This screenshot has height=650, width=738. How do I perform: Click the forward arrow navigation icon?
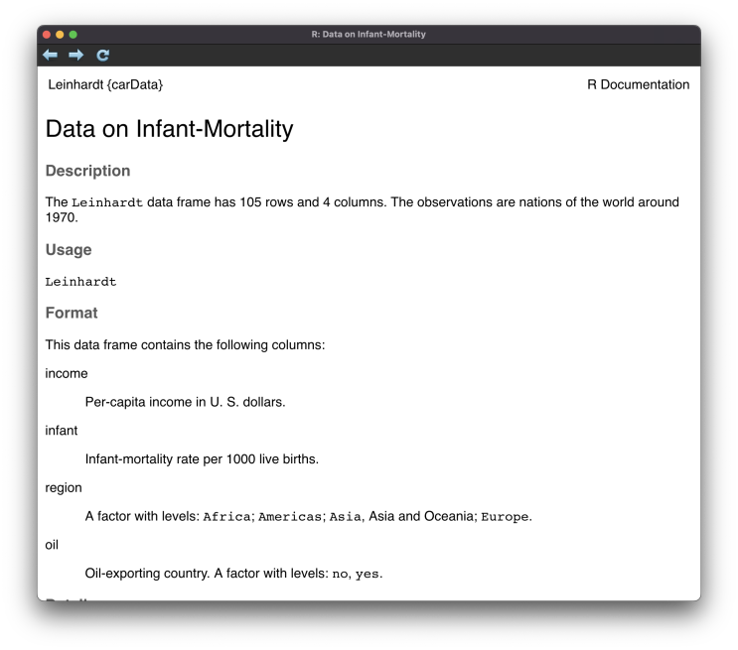click(75, 56)
